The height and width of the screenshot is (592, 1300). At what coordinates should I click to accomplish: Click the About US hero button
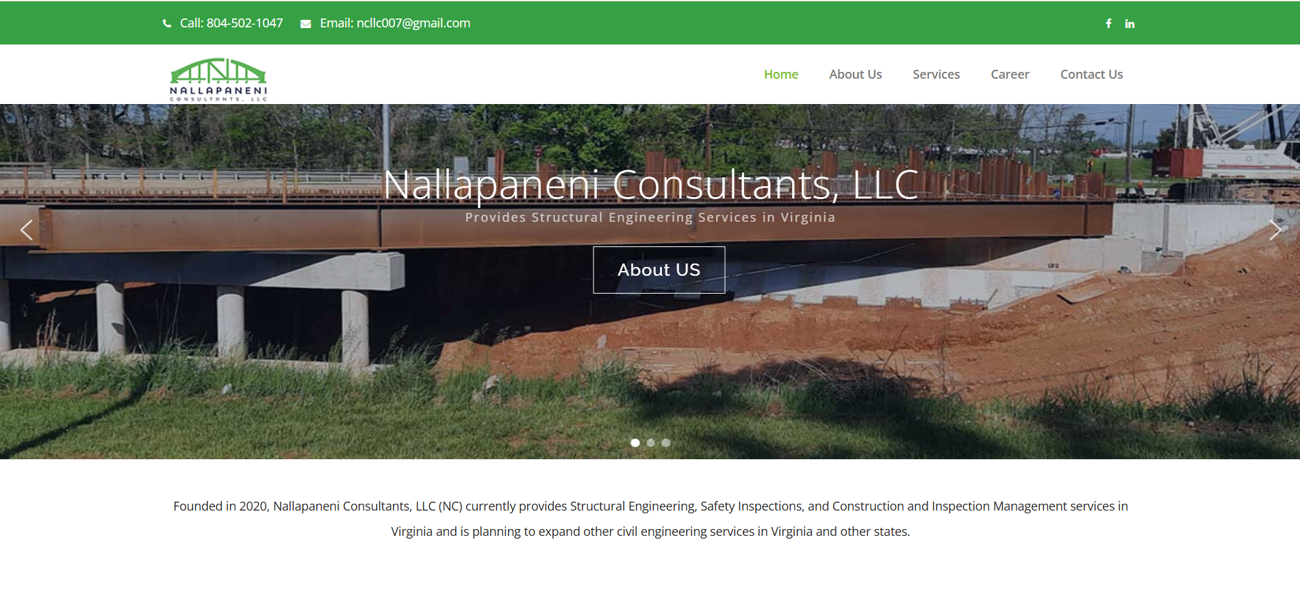659,270
